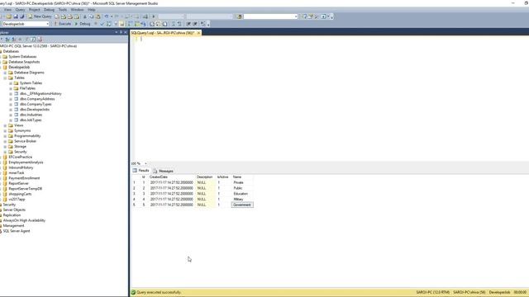Click the Find in Files icon

[x=239, y=16]
